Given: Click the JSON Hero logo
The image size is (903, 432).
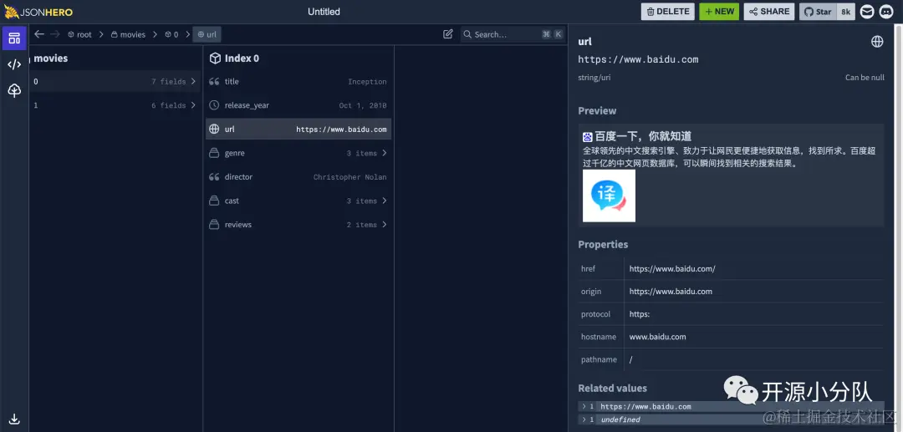Looking at the screenshot, I should click(x=38, y=12).
